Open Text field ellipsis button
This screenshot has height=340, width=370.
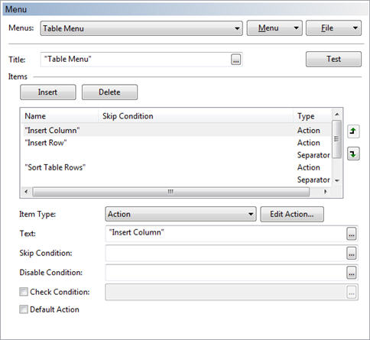pos(352,234)
